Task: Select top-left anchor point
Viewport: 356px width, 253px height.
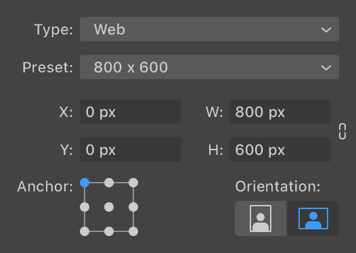Action: coord(85,183)
